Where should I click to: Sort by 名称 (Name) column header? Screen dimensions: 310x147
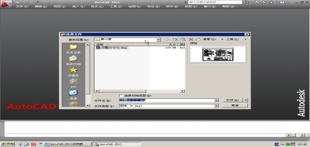(121, 45)
